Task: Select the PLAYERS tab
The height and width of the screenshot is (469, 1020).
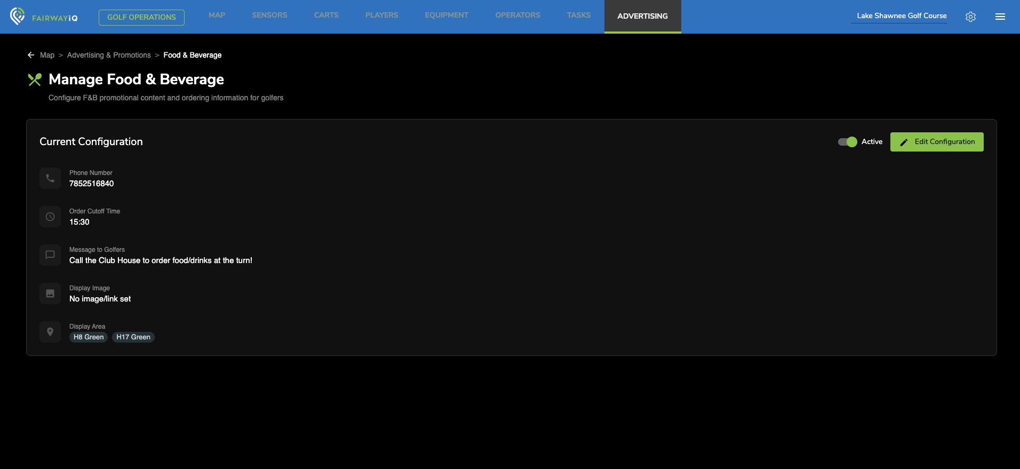Action: (x=381, y=15)
